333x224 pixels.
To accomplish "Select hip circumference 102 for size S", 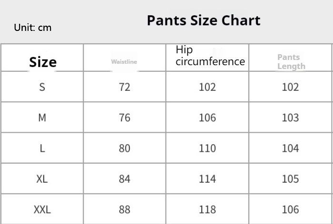I will pos(207,87).
